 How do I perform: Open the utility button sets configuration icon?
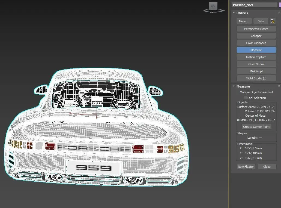pyautogui.click(x=272, y=21)
